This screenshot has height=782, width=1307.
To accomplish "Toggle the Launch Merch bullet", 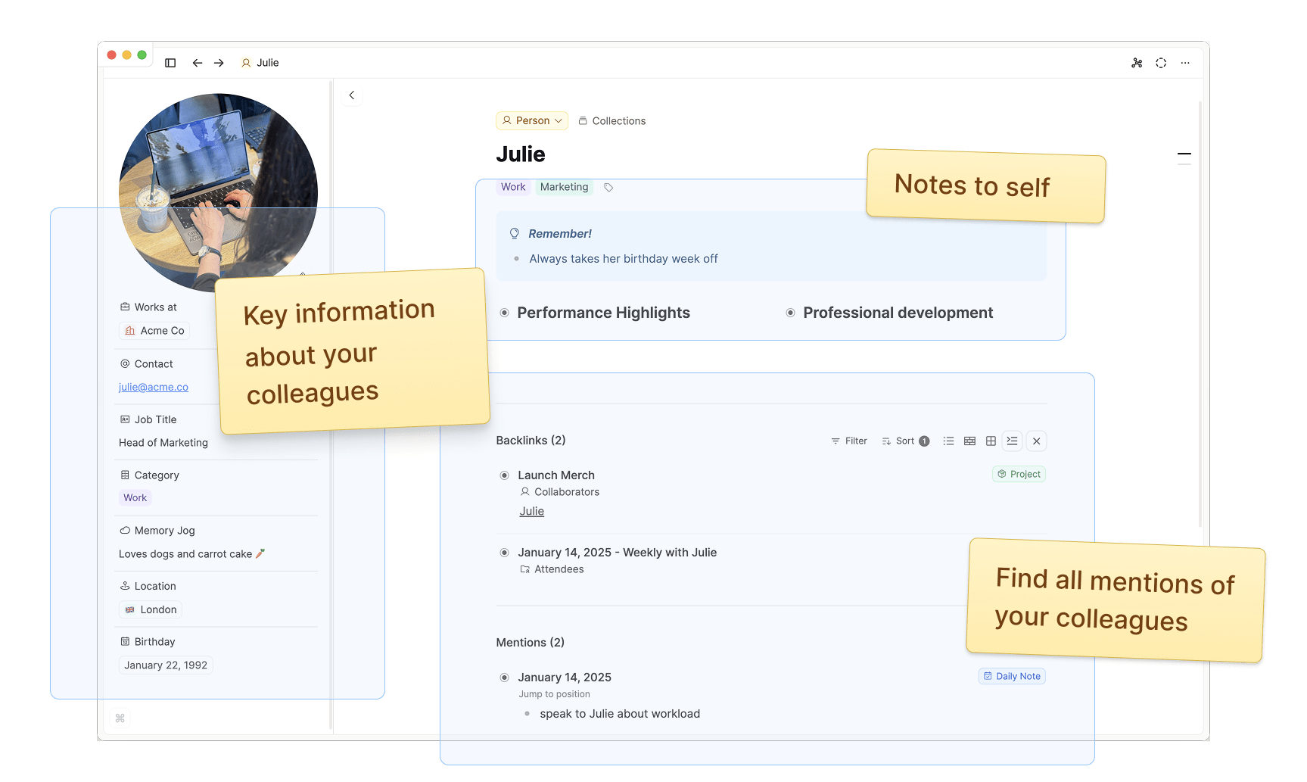I will point(504,475).
